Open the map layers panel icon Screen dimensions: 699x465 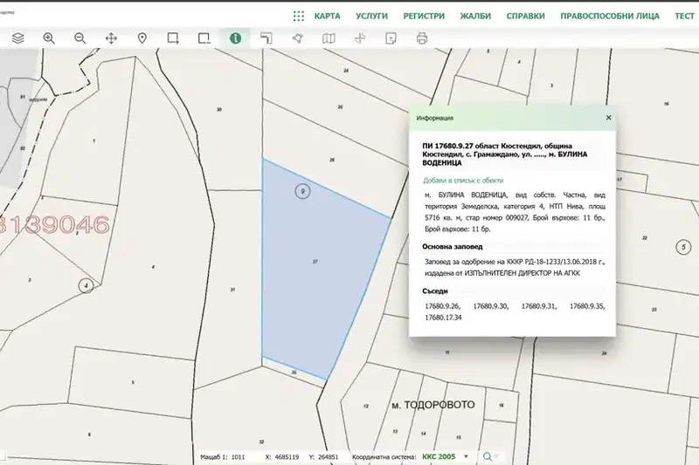pyautogui.click(x=17, y=38)
